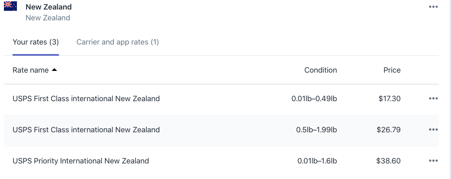The height and width of the screenshot is (179, 451).
Task: Click the 0.01lb–0.49lb condition cell
Action: (x=314, y=99)
